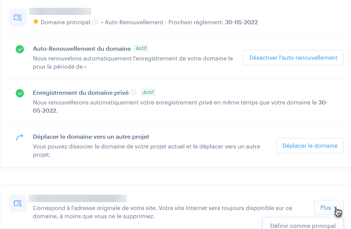Click the Domaine principal label
351x229 pixels.
[x=65, y=22]
